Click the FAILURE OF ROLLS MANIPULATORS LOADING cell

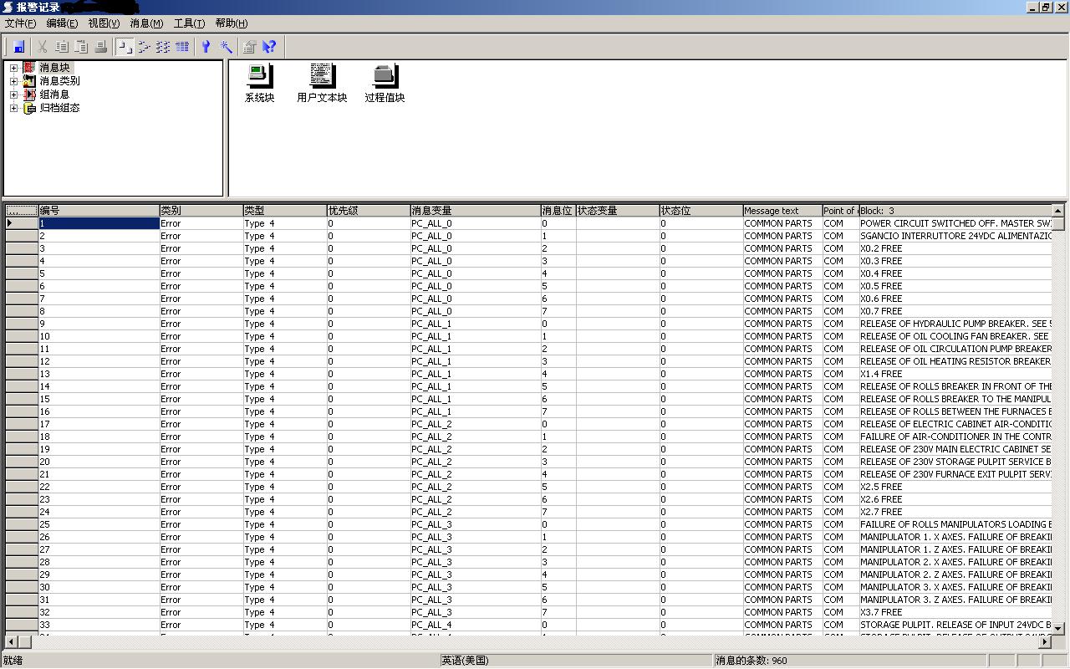(955, 524)
